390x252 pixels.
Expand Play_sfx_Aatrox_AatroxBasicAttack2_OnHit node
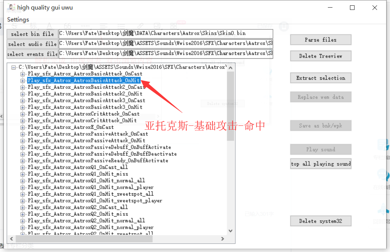(22, 94)
